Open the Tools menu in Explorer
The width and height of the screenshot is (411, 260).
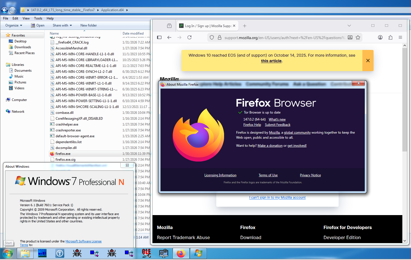(38, 18)
